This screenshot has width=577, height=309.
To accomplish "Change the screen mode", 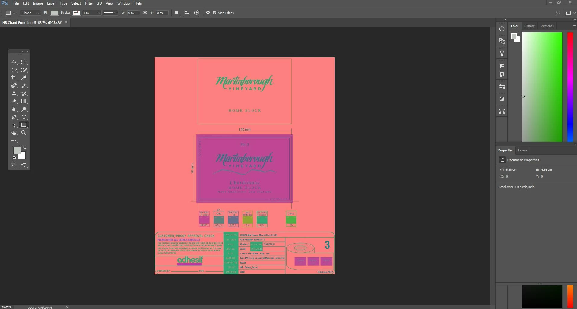I will tap(24, 165).
